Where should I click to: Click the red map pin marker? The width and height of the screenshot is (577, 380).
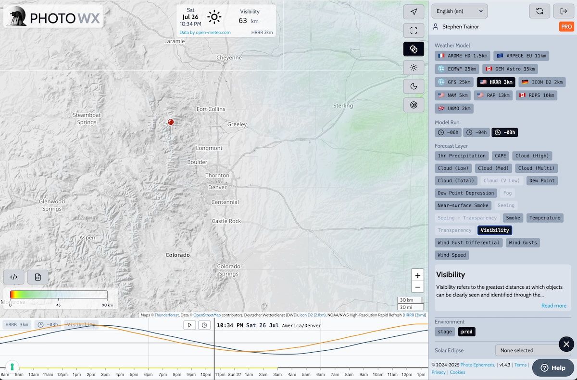pyautogui.click(x=171, y=123)
